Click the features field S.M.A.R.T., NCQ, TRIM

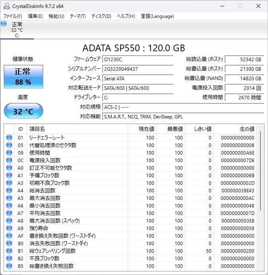183,116
